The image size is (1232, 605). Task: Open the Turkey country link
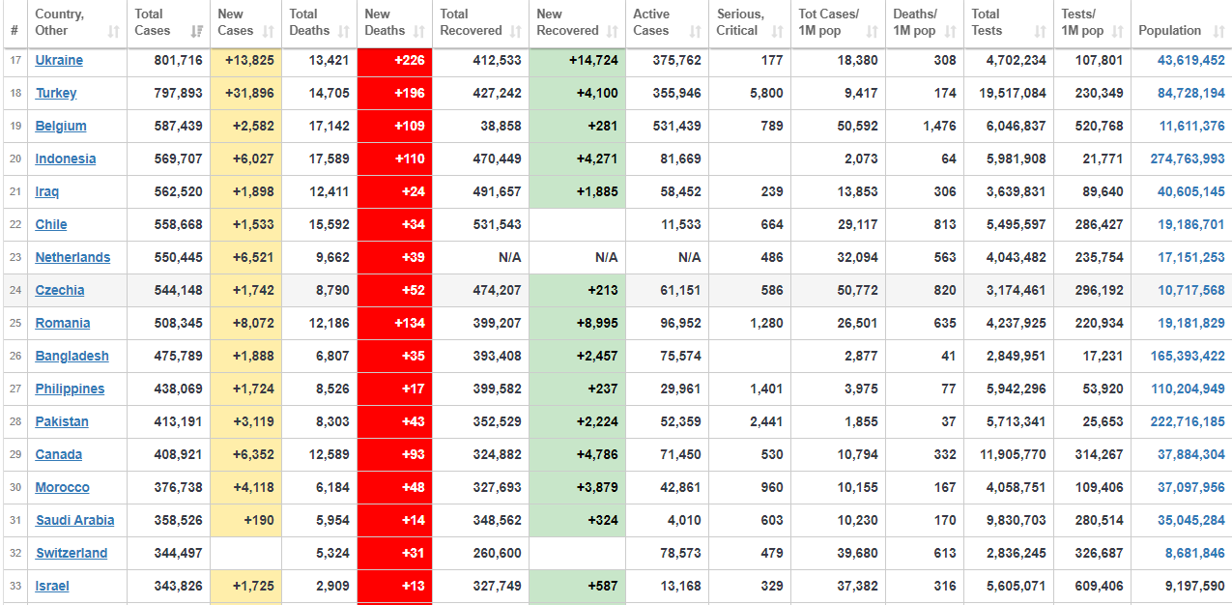[x=56, y=93]
